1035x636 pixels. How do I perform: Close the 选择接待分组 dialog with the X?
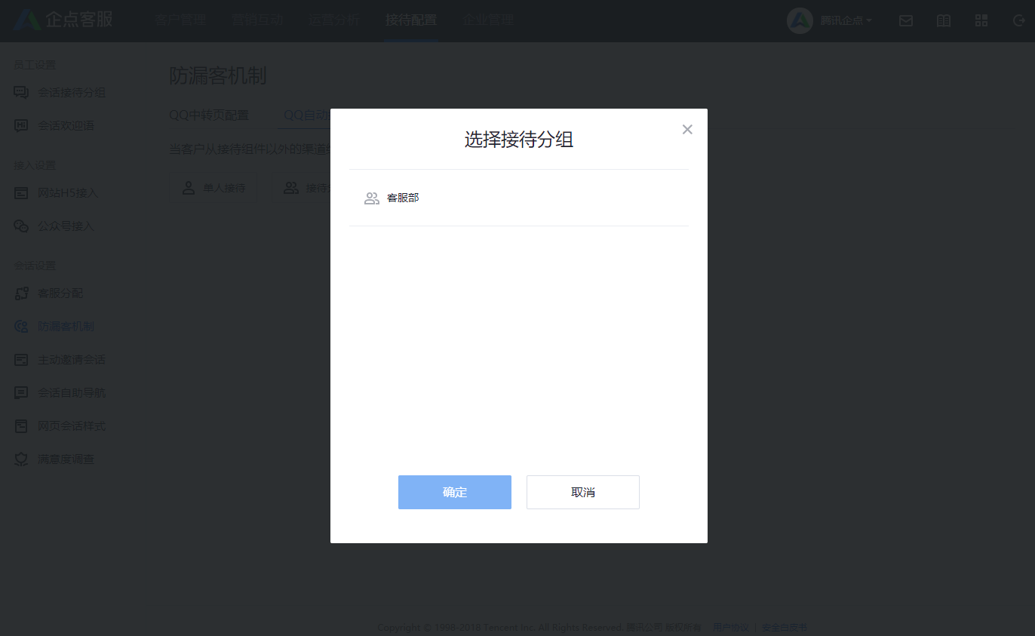click(x=687, y=129)
